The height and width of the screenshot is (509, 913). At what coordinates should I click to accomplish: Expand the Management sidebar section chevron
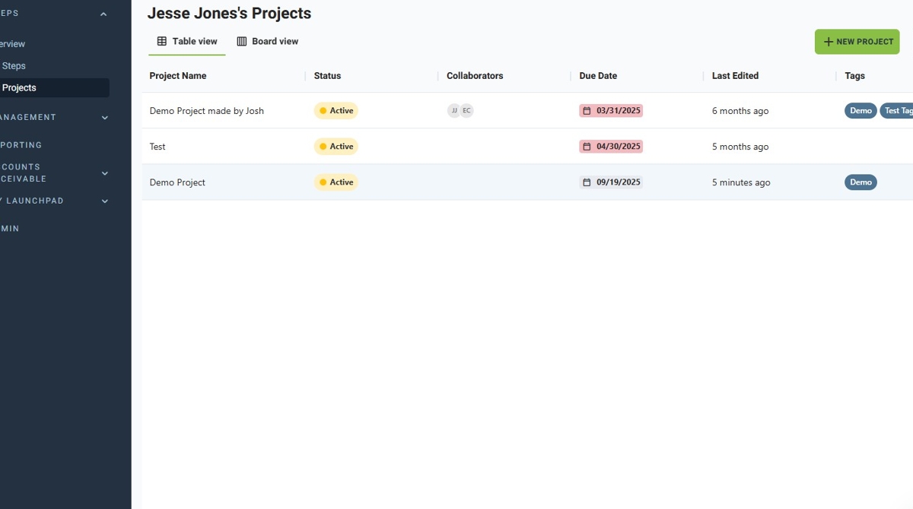click(105, 118)
